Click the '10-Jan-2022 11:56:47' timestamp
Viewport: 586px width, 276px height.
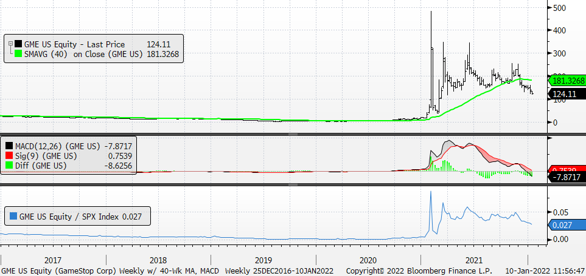point(545,271)
